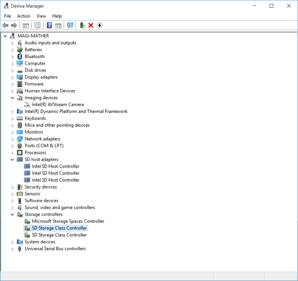Select the last SD Storage Class Controller
298x281 pixels.
click(x=59, y=235)
